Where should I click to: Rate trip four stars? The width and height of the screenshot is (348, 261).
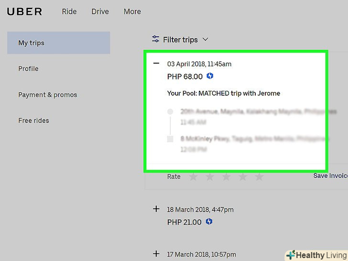click(243, 177)
